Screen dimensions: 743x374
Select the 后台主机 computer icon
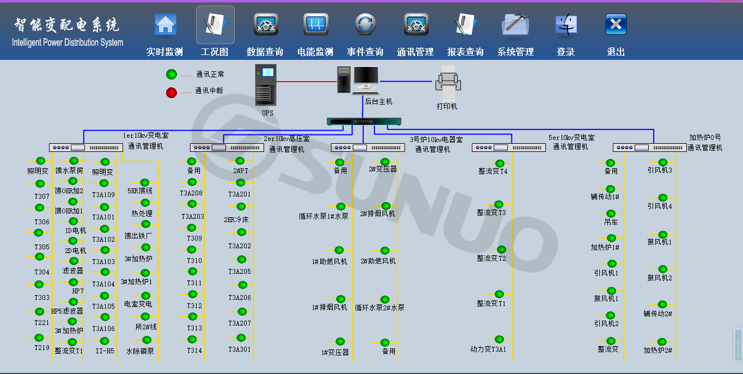(x=358, y=79)
